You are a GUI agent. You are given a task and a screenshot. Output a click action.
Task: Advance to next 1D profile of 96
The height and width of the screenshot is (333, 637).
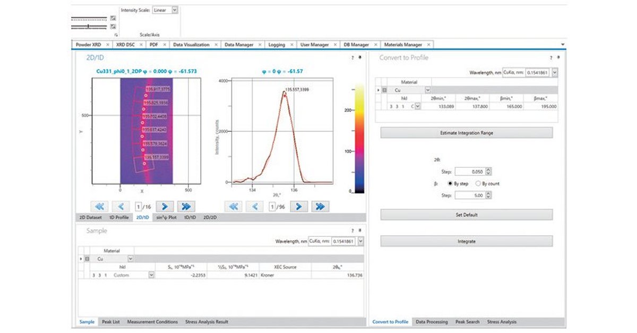point(299,206)
